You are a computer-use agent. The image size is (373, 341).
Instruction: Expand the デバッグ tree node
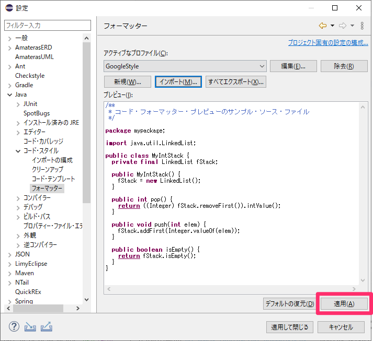pos(18,208)
